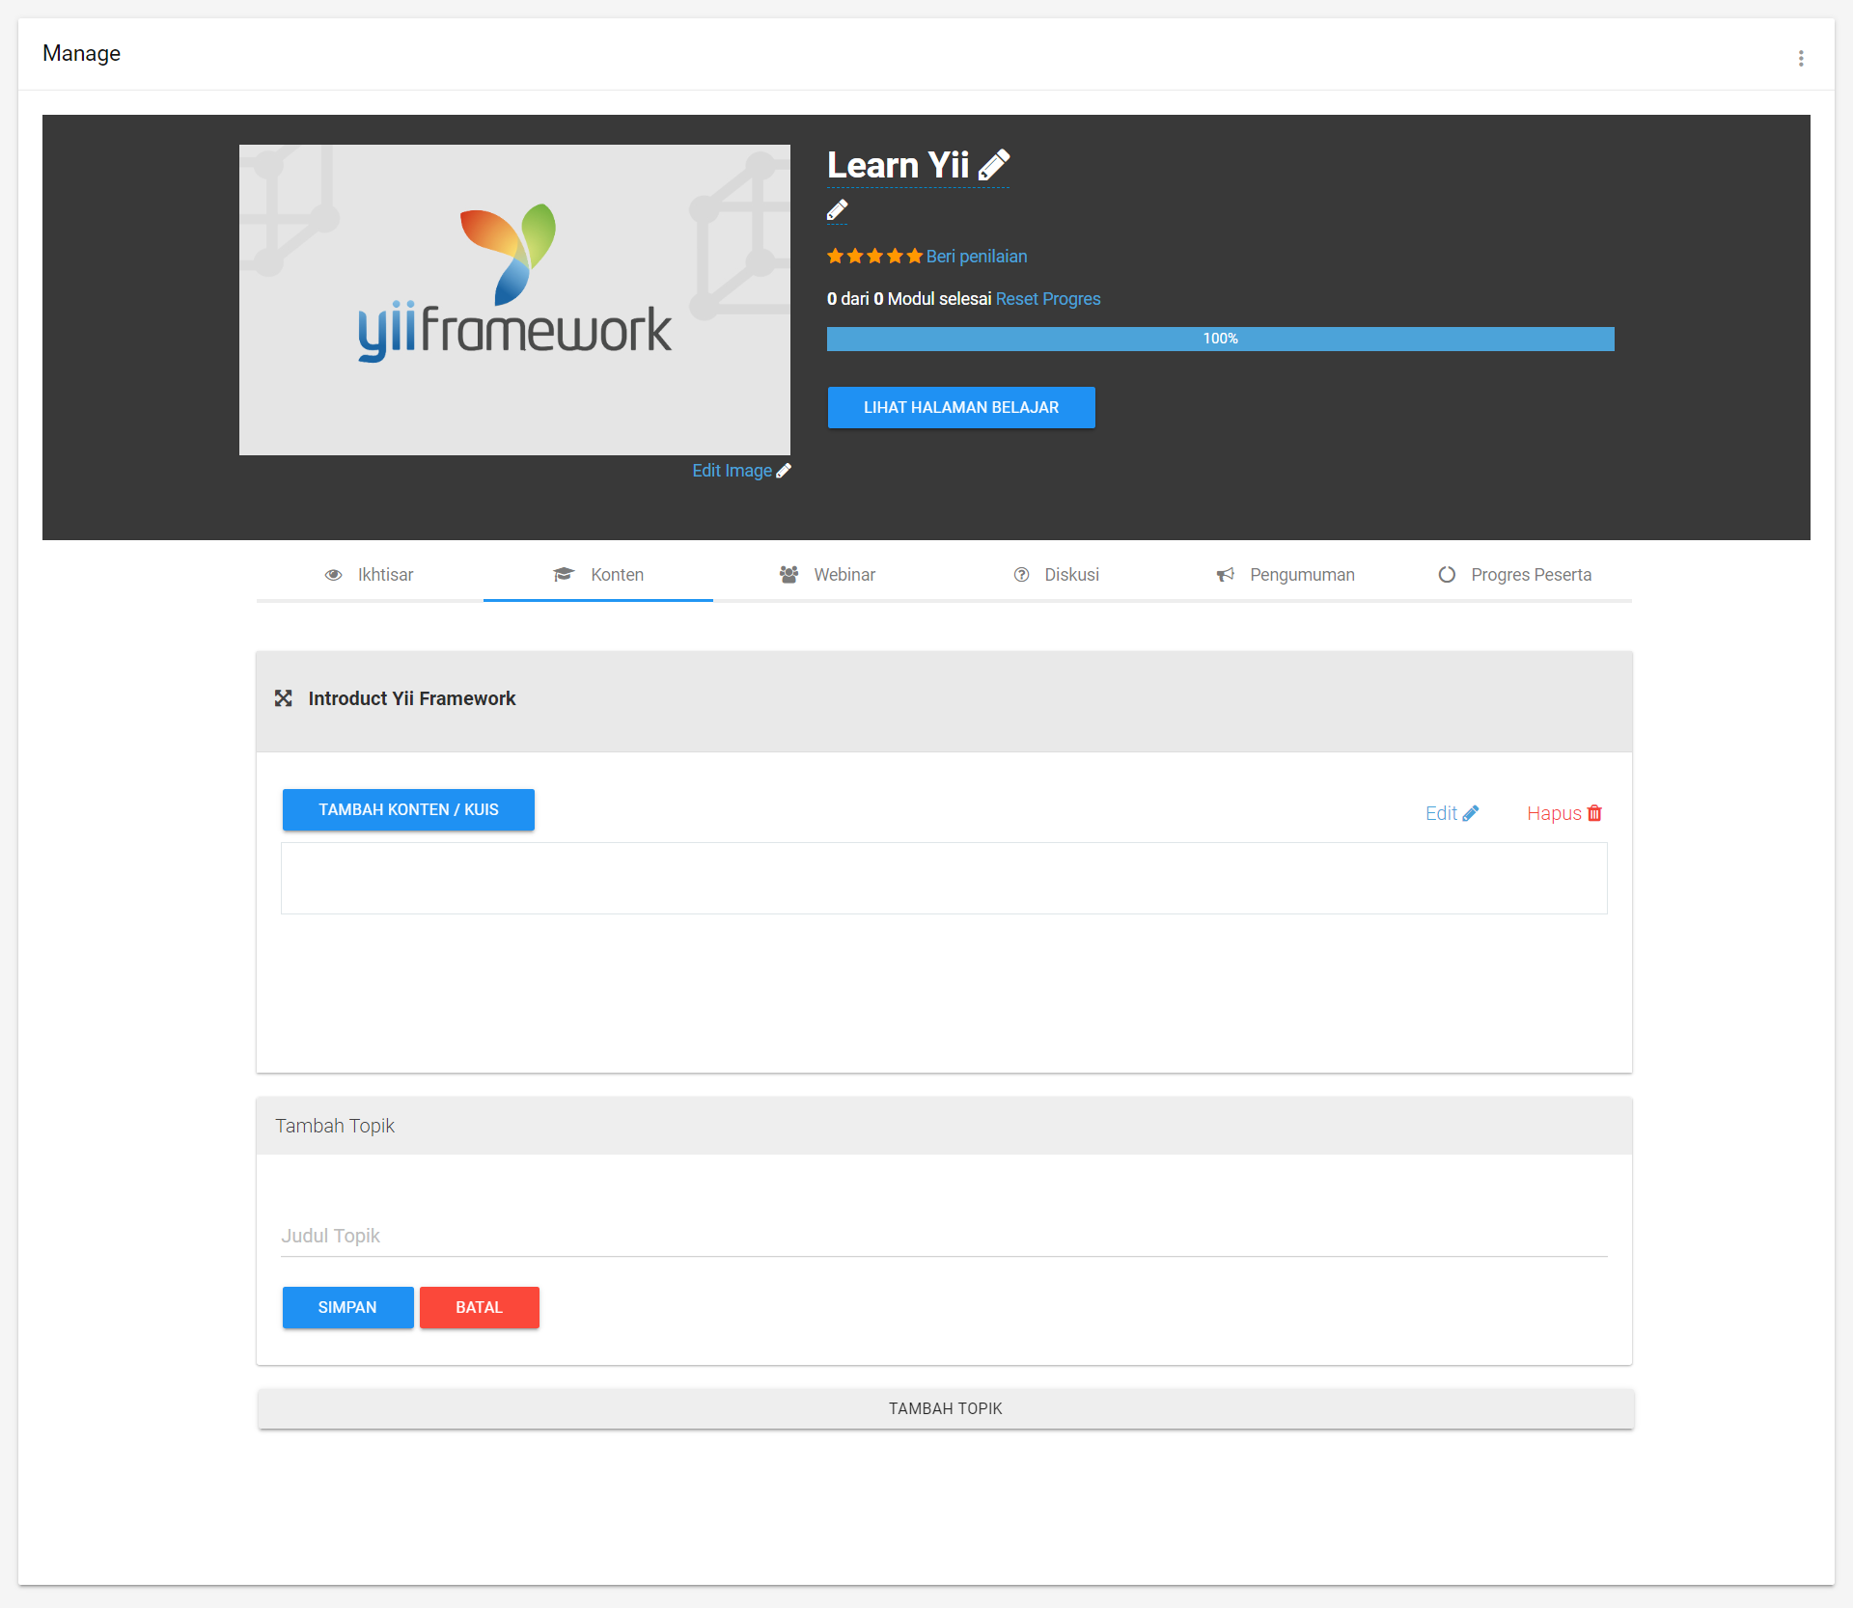Click the question mark icon on Diskusi tab

1021,575
